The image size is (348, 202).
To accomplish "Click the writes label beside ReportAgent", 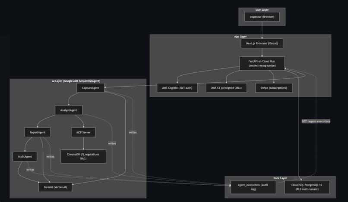I will coord(51,157).
